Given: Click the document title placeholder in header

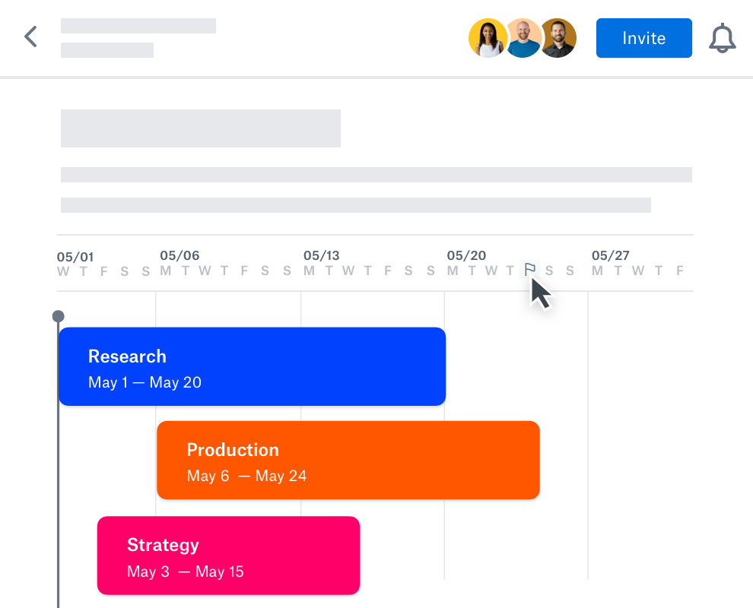Looking at the screenshot, I should pos(138,26).
